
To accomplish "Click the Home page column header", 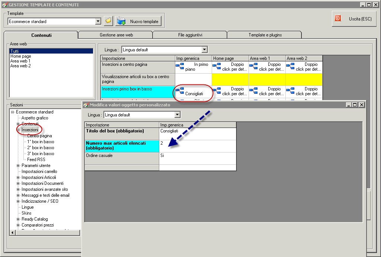I will click(x=230, y=58).
